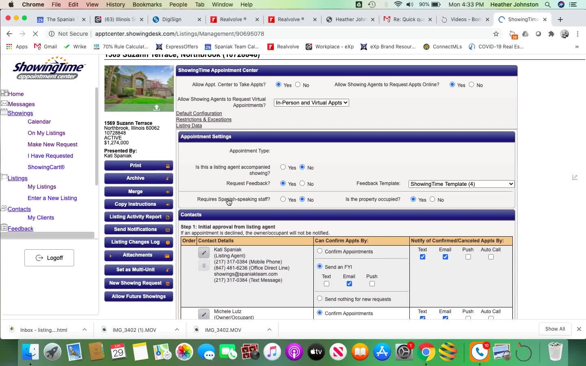Open Music app in the dock
Image resolution: width=586 pixels, height=366 pixels.
point(272,352)
